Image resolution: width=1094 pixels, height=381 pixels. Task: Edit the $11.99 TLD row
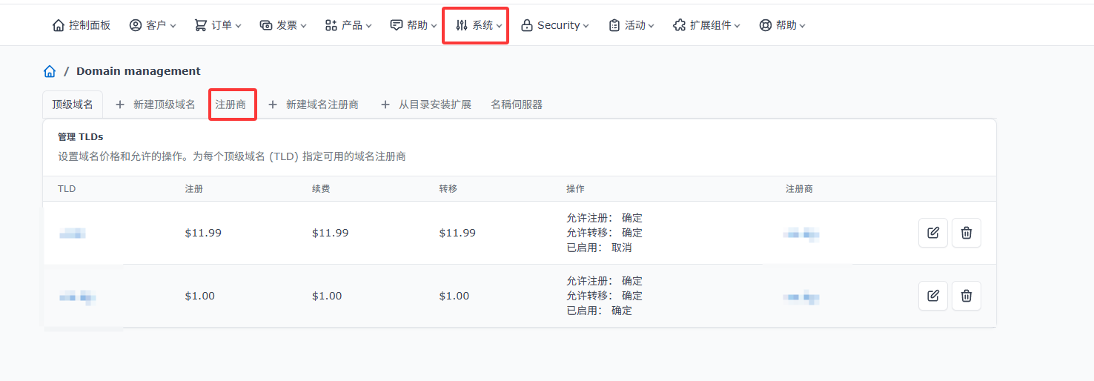pyautogui.click(x=932, y=233)
